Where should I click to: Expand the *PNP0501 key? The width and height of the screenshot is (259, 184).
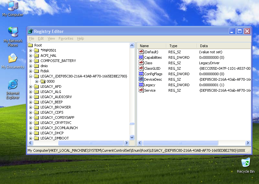point(30,50)
